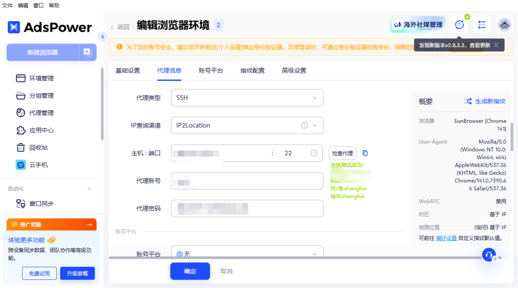The image size is (518, 288).
Task: Open Recycle Bin (回收站) in sidebar
Action: click(38, 148)
